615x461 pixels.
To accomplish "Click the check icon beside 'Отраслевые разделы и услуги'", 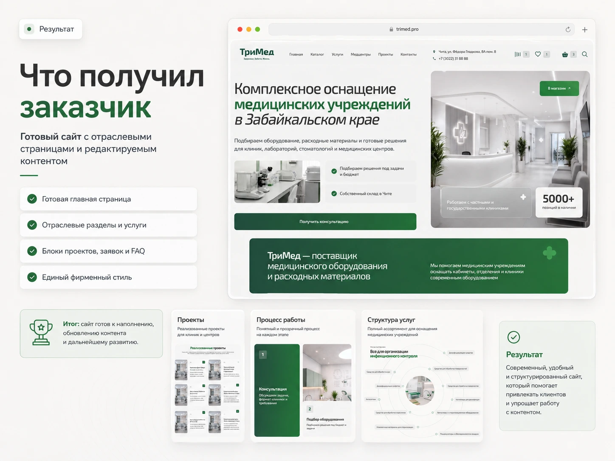I will [x=32, y=225].
